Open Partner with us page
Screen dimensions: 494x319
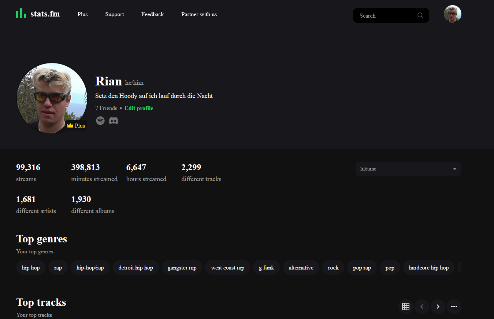pyautogui.click(x=199, y=14)
